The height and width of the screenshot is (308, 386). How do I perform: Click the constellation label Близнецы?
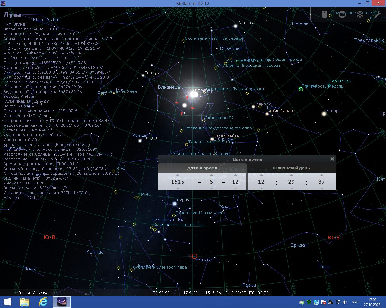coord(170,87)
